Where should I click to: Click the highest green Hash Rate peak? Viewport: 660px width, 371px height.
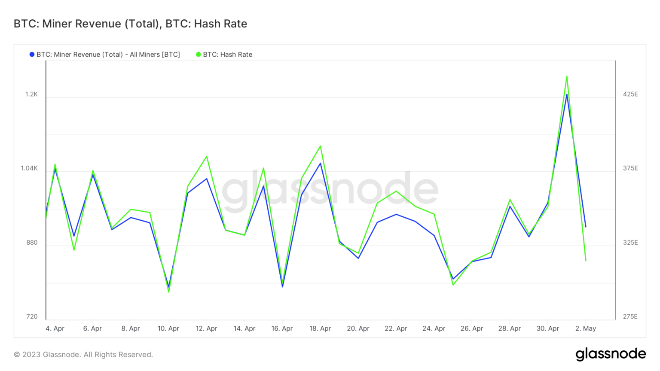pyautogui.click(x=567, y=77)
